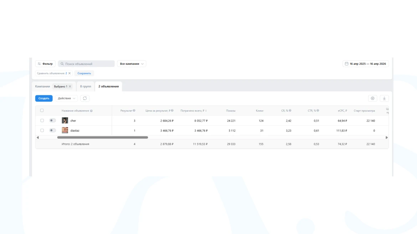
Task: Show the help tooltip for 'Результат'
Action: pyautogui.click(x=134, y=111)
